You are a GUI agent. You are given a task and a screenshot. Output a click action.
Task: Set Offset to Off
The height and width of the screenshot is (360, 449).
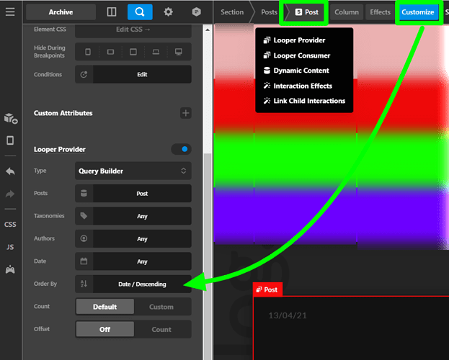point(105,329)
